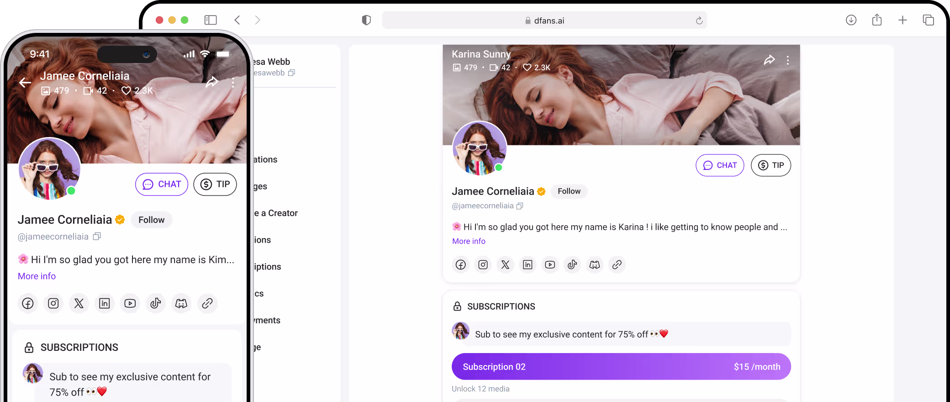This screenshot has width=950, height=402.
Task: Open link icon on desktop profile
Action: click(617, 264)
